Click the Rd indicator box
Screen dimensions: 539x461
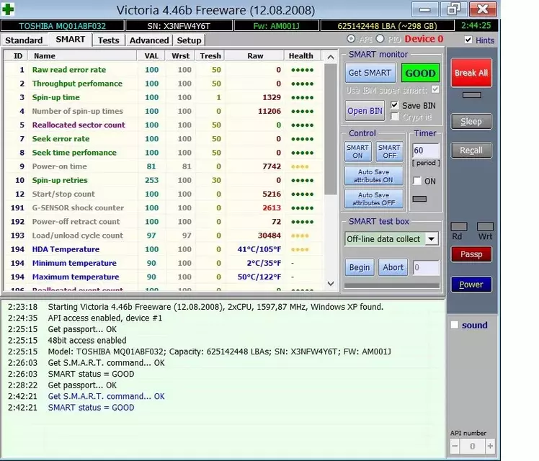[459, 226]
